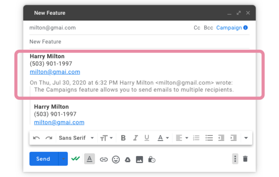Insert a bulleted list
The image size is (279, 177).
pyautogui.click(x=209, y=138)
